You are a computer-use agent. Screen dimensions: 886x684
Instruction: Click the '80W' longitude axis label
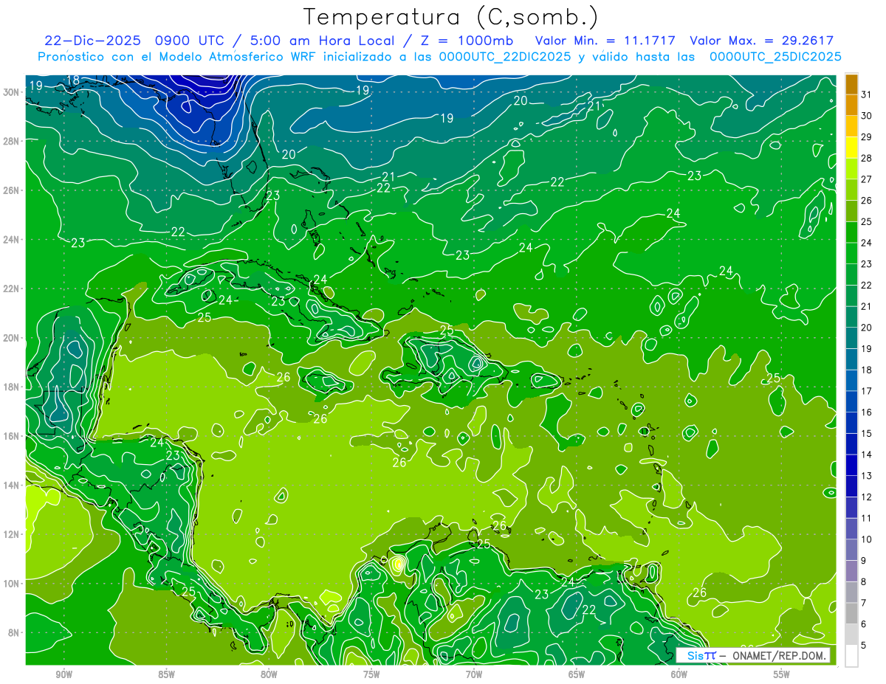pos(269,674)
